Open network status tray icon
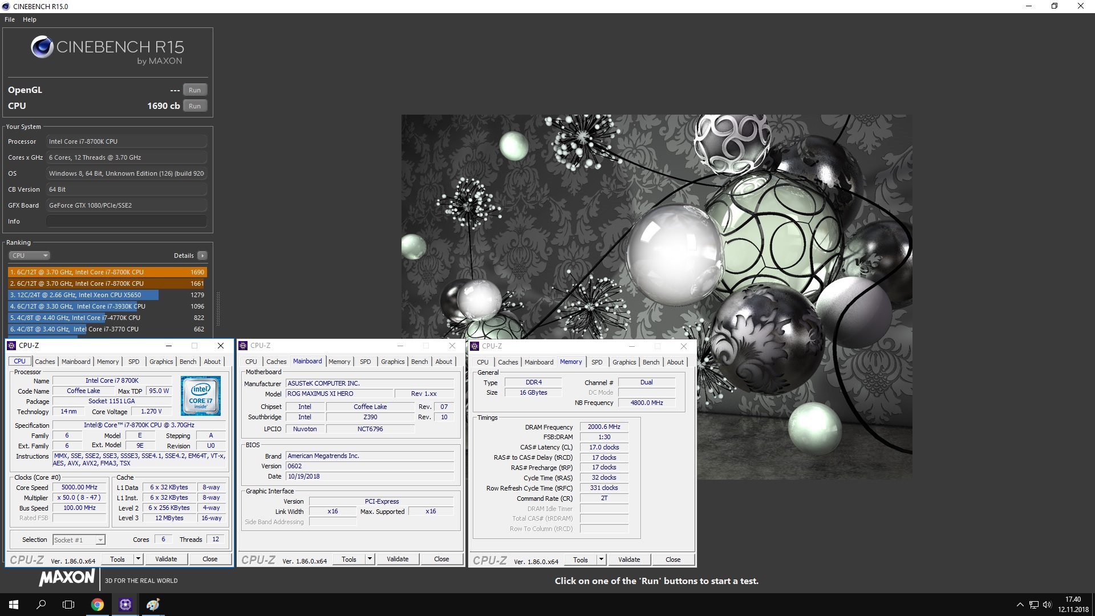 pos(1034,605)
